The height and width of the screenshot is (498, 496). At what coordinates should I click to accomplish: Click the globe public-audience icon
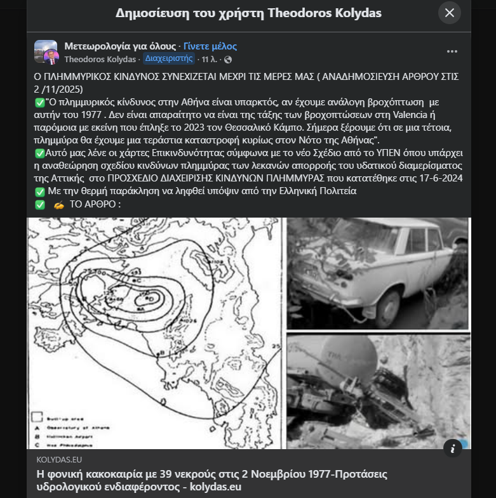coord(227,60)
